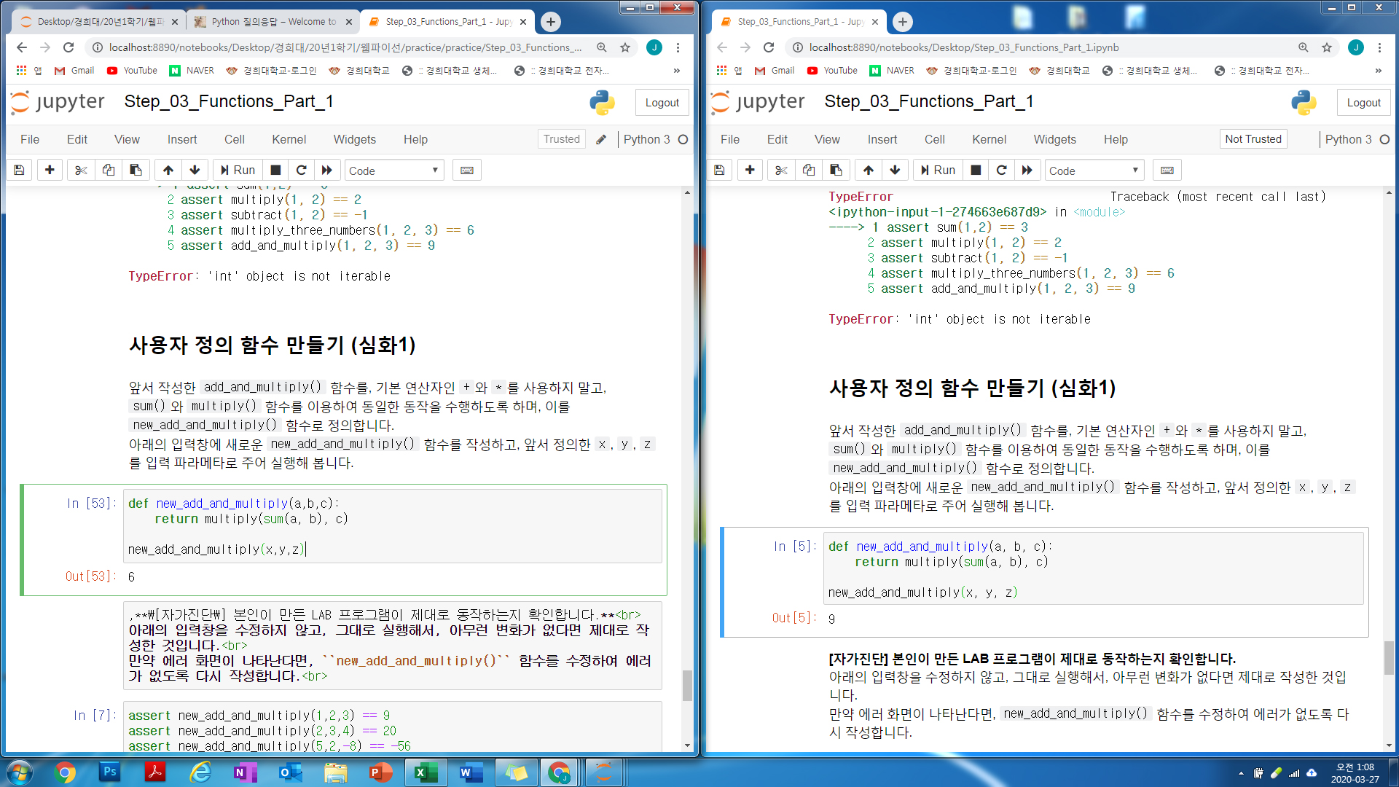
Task: Open Excel from Windows taskbar
Action: pyautogui.click(x=426, y=772)
